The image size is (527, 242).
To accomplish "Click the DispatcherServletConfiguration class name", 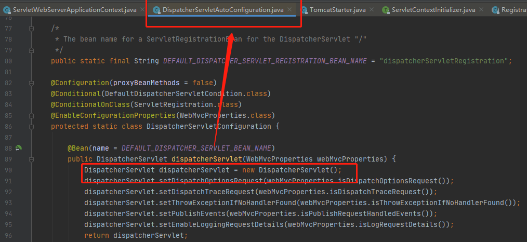I will point(209,127).
